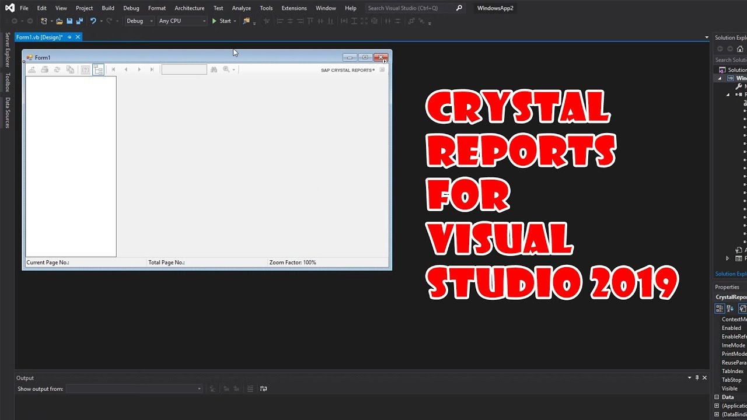Click the New Project toolbar icon
The image size is (747, 420).
pos(44,21)
